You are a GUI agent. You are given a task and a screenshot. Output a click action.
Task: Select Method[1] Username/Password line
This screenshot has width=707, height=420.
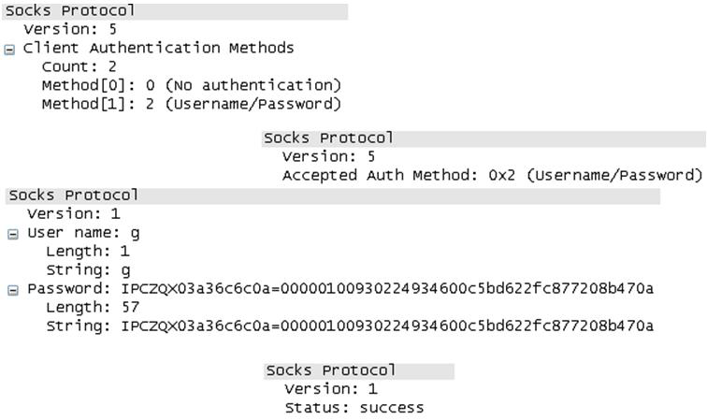pyautogui.click(x=191, y=104)
